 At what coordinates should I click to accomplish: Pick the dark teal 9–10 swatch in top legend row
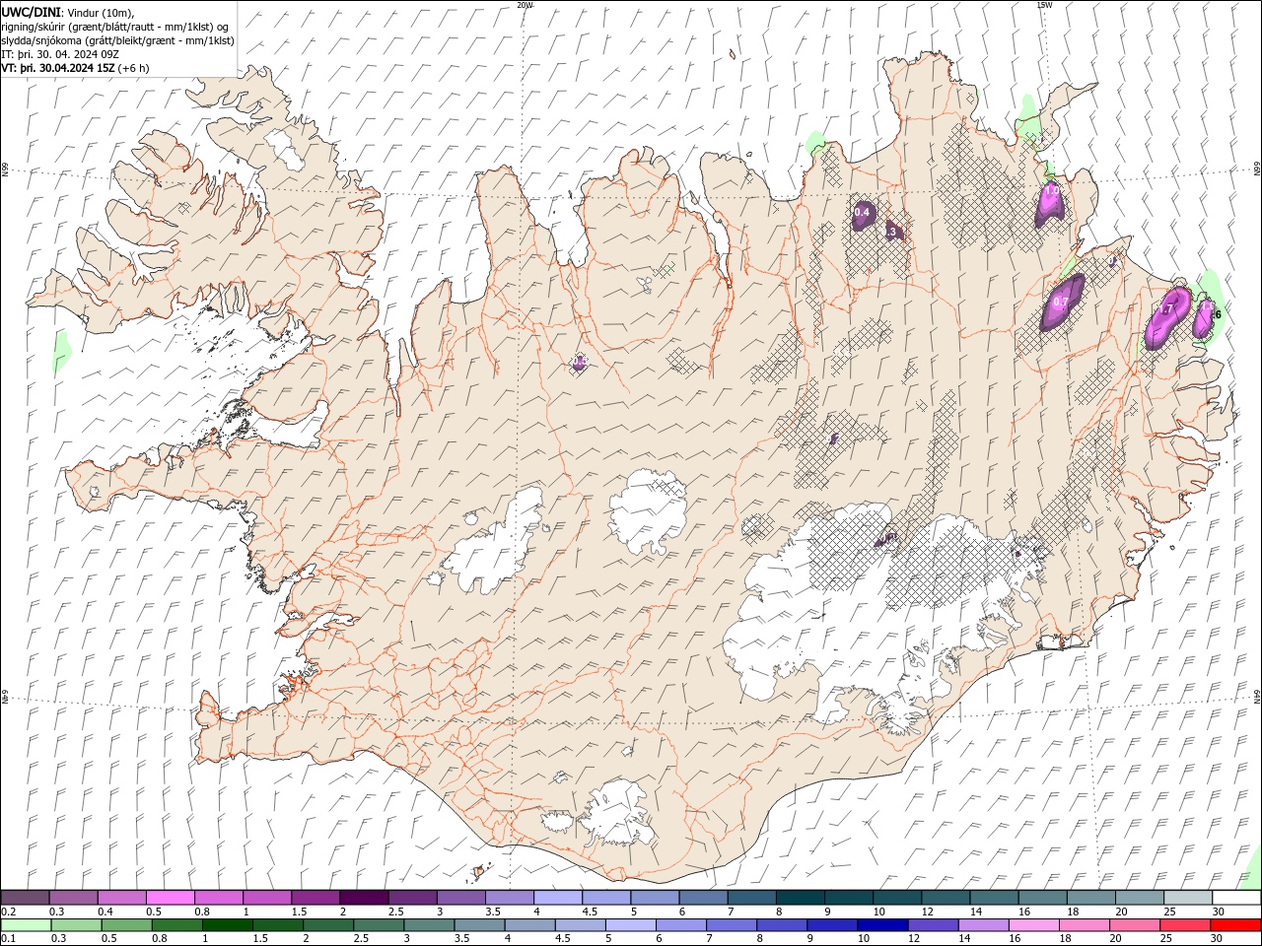tap(848, 898)
